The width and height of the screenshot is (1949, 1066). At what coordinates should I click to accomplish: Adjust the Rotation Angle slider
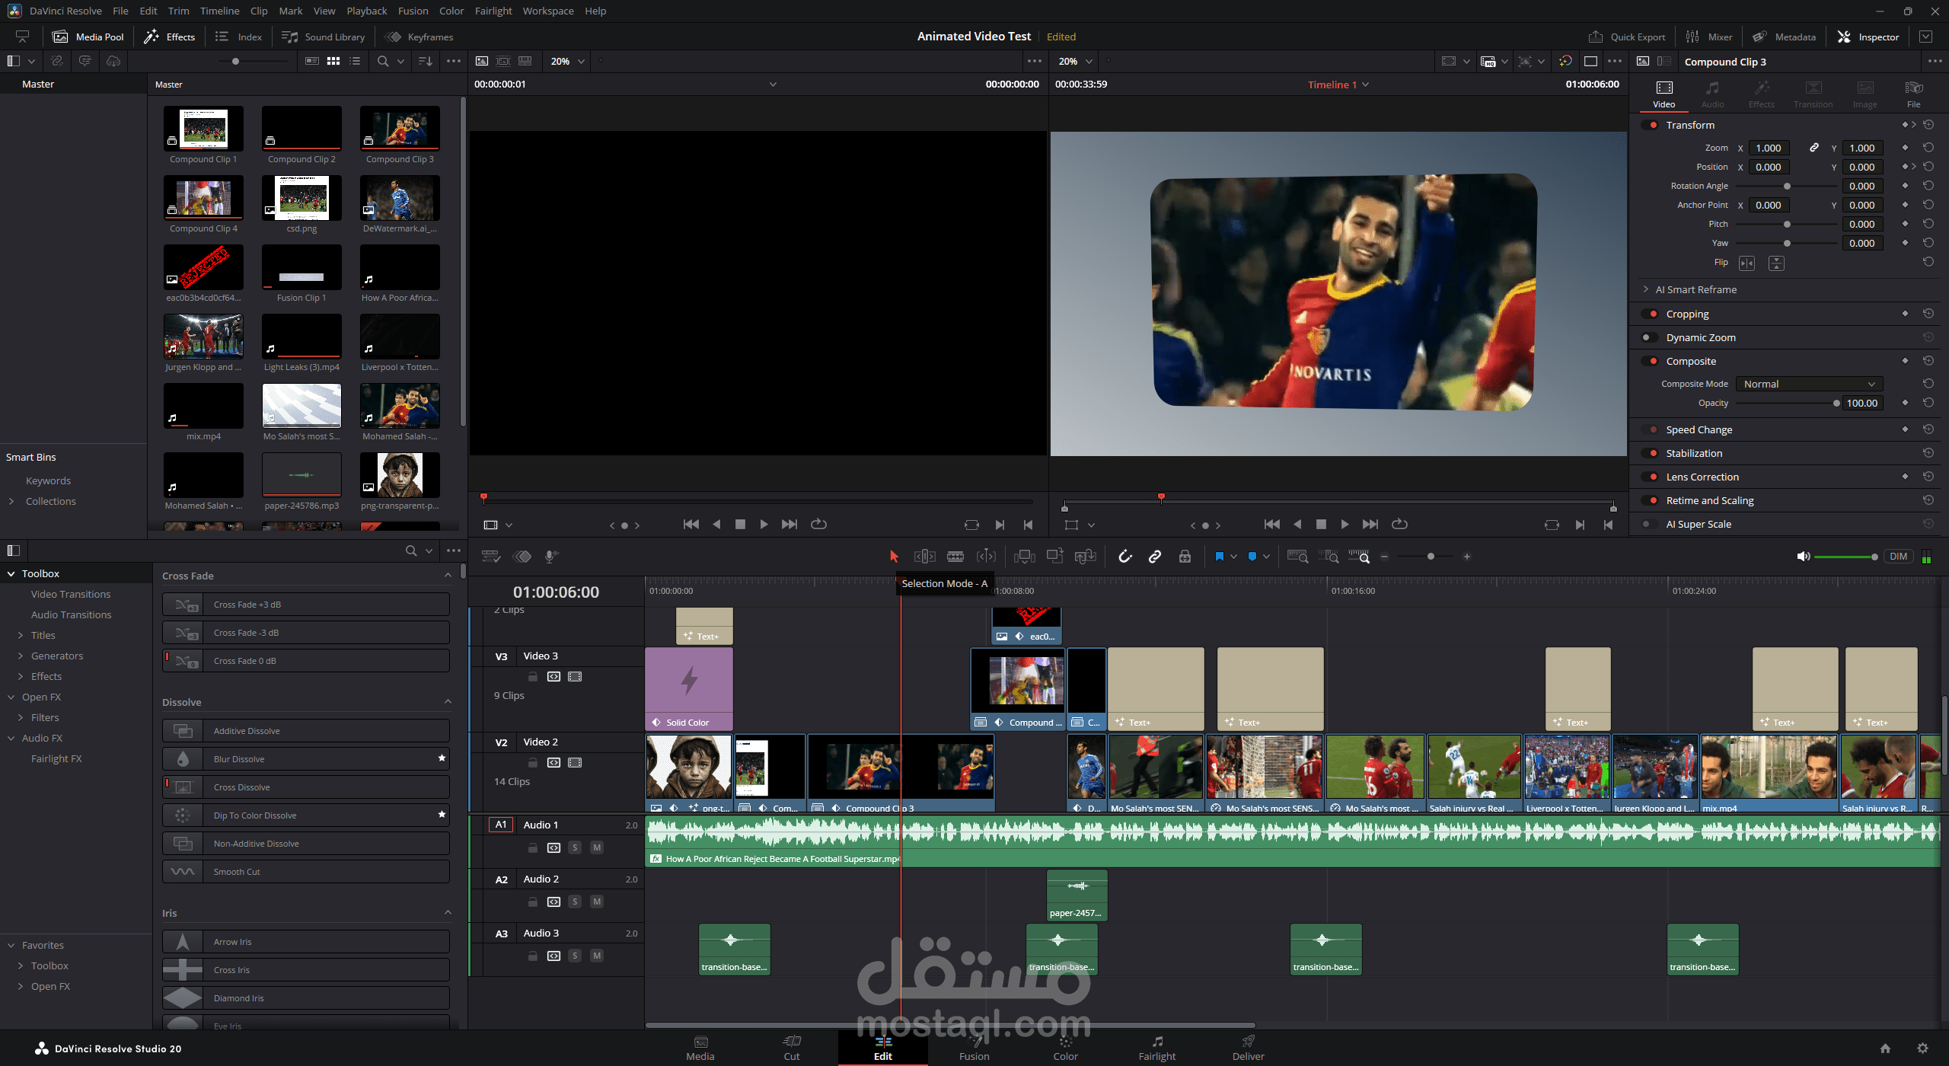[x=1786, y=186]
